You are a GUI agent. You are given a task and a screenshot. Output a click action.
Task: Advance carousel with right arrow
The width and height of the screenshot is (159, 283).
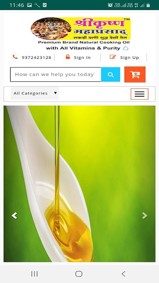(145, 215)
